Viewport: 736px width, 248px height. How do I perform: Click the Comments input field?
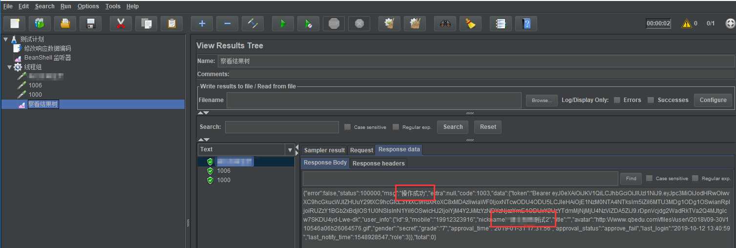(483, 74)
